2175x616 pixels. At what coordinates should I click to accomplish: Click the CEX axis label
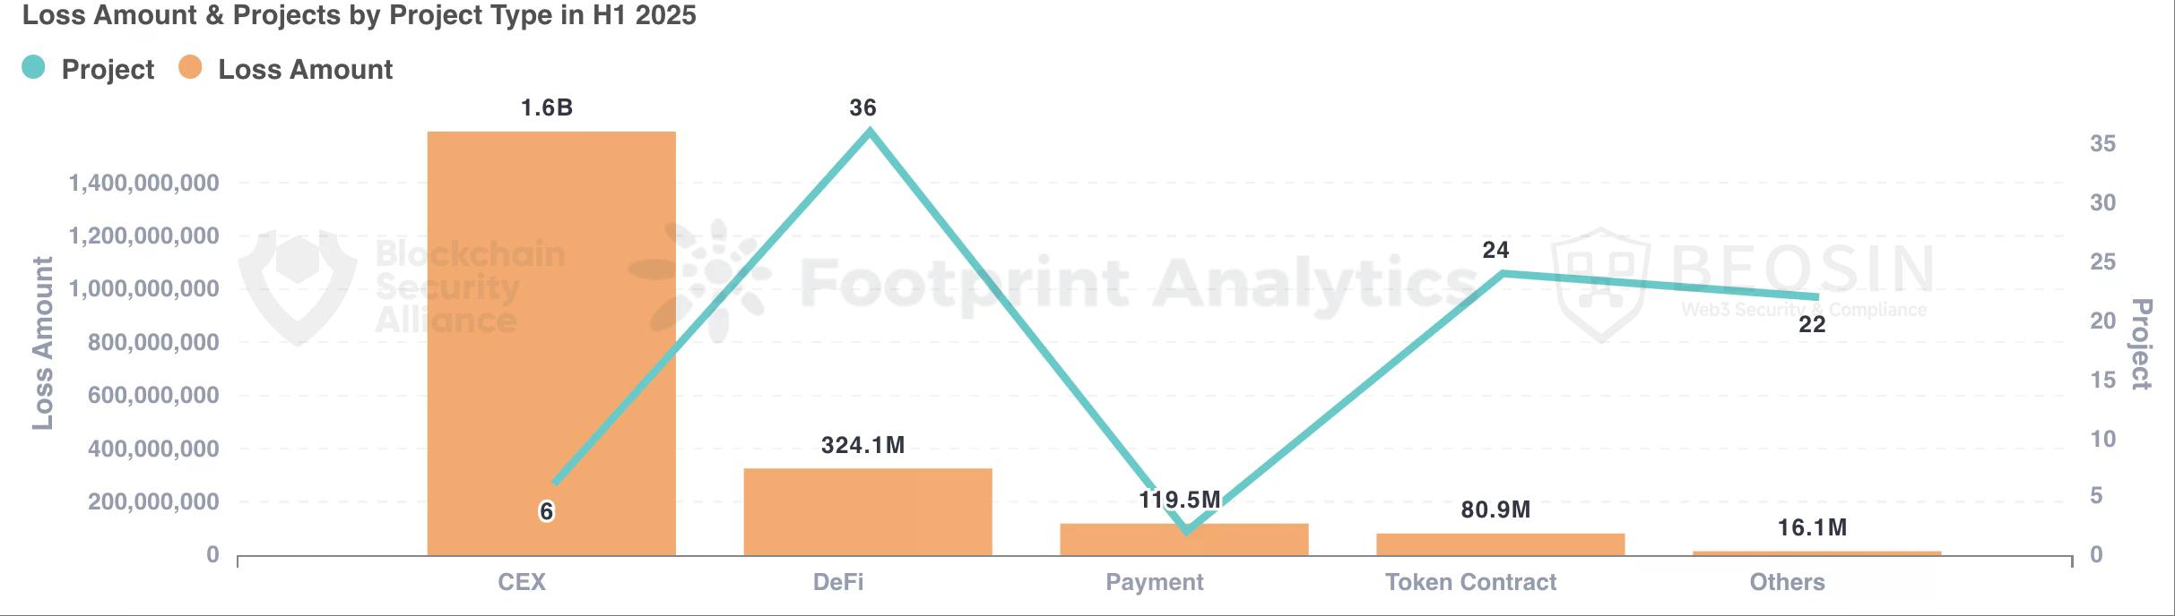pyautogui.click(x=522, y=582)
